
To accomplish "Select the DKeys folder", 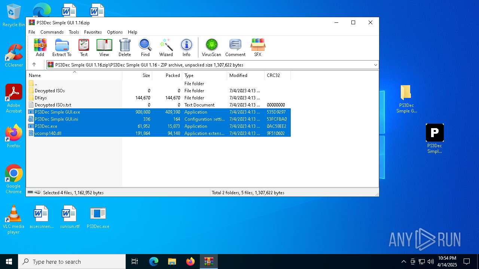I will [x=159, y=98].
